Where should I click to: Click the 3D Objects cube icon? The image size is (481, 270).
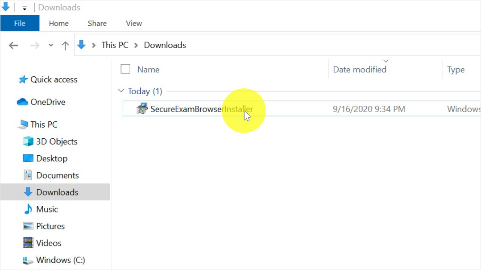click(28, 141)
